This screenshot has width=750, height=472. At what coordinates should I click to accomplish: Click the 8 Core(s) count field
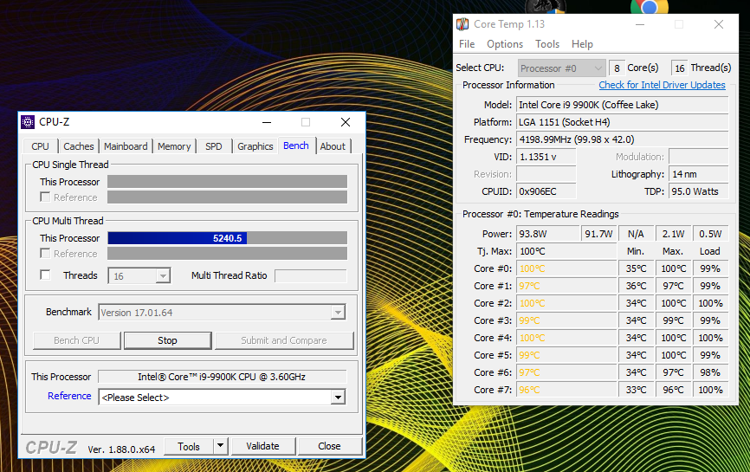617,68
